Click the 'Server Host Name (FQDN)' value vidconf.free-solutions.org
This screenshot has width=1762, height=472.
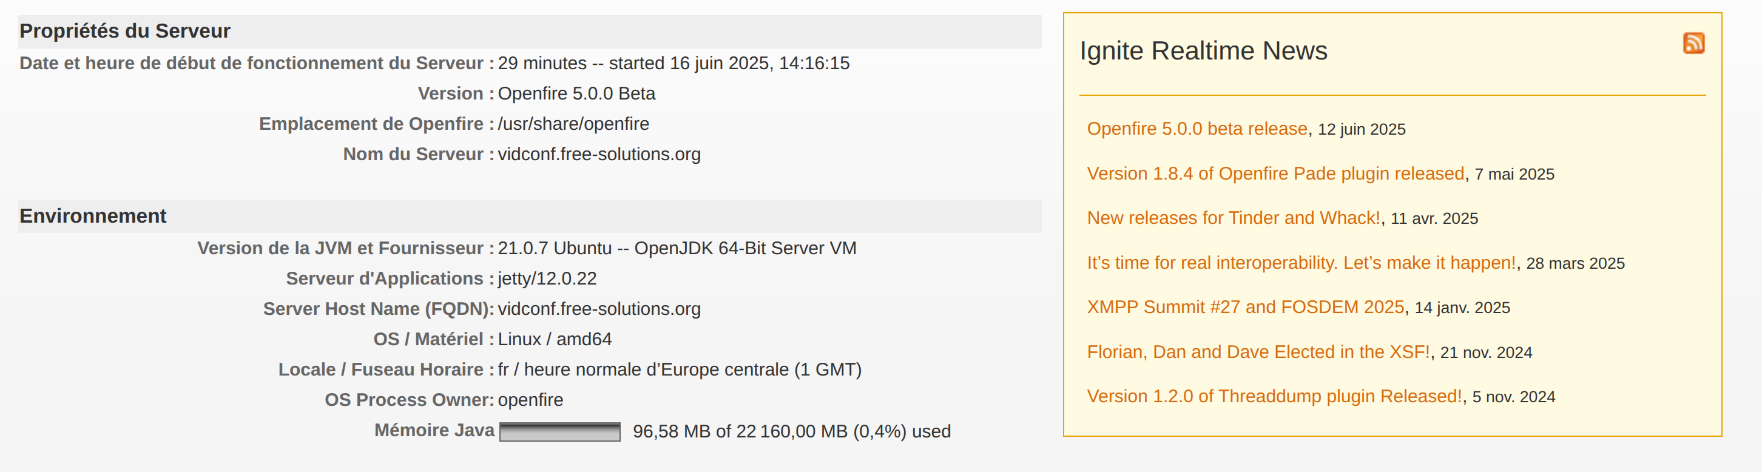tap(598, 309)
